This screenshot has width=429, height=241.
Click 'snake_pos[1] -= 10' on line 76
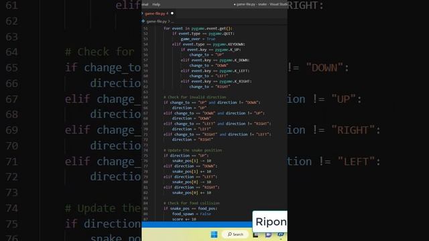point(192,161)
